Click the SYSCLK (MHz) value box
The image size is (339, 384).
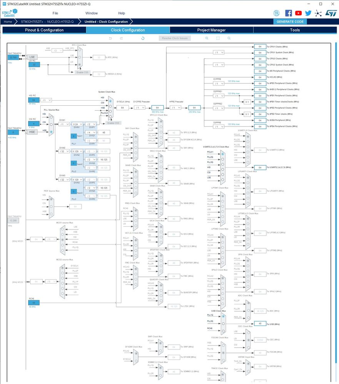(122, 108)
